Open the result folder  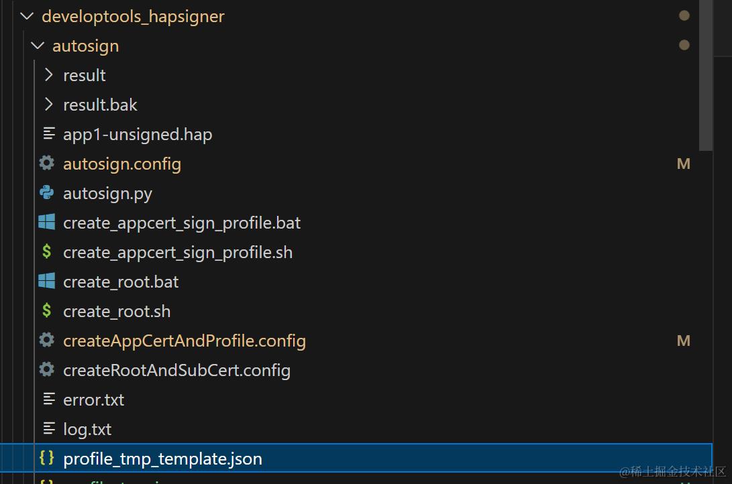(85, 76)
